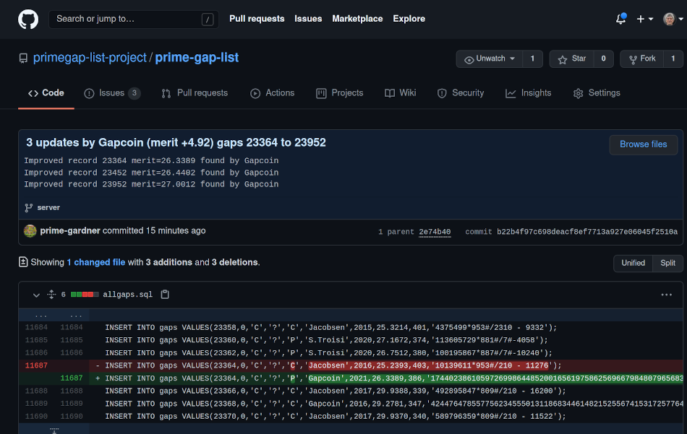Image resolution: width=687 pixels, height=434 pixels.
Task: Select line number 11684
Action: 36,327
